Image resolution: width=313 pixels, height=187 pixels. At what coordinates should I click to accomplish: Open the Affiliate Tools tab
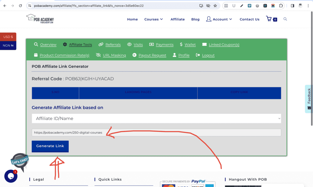pyautogui.click(x=80, y=44)
